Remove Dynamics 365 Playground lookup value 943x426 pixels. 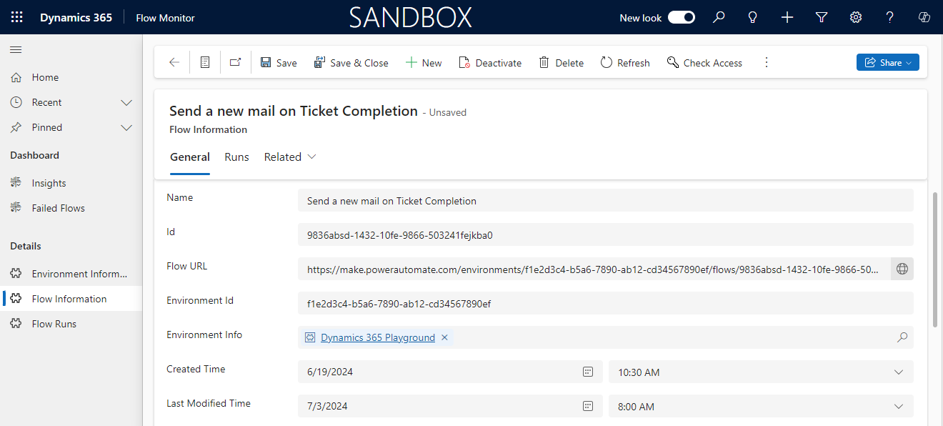tap(444, 337)
